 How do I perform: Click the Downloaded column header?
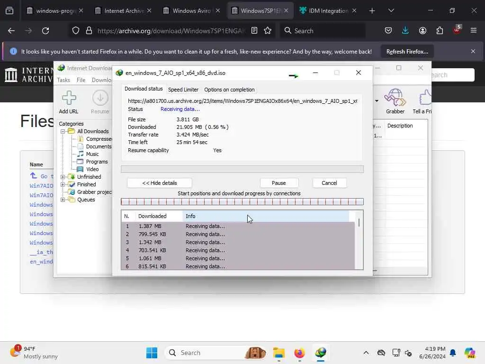(x=159, y=216)
